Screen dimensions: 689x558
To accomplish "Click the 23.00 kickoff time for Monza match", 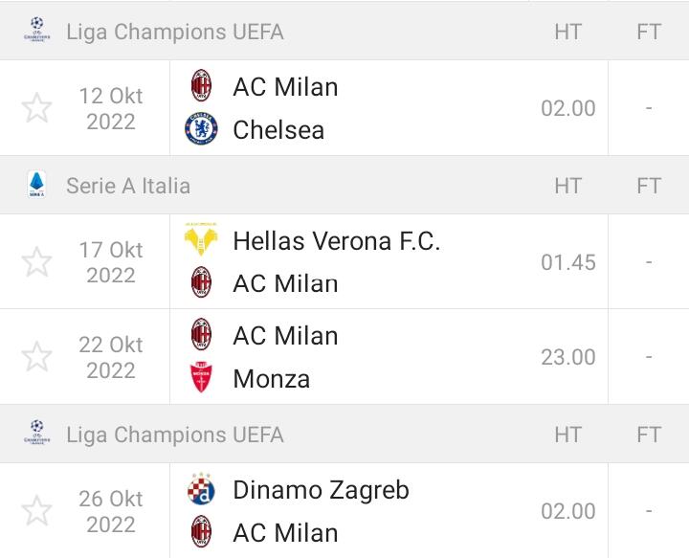I will [x=567, y=357].
